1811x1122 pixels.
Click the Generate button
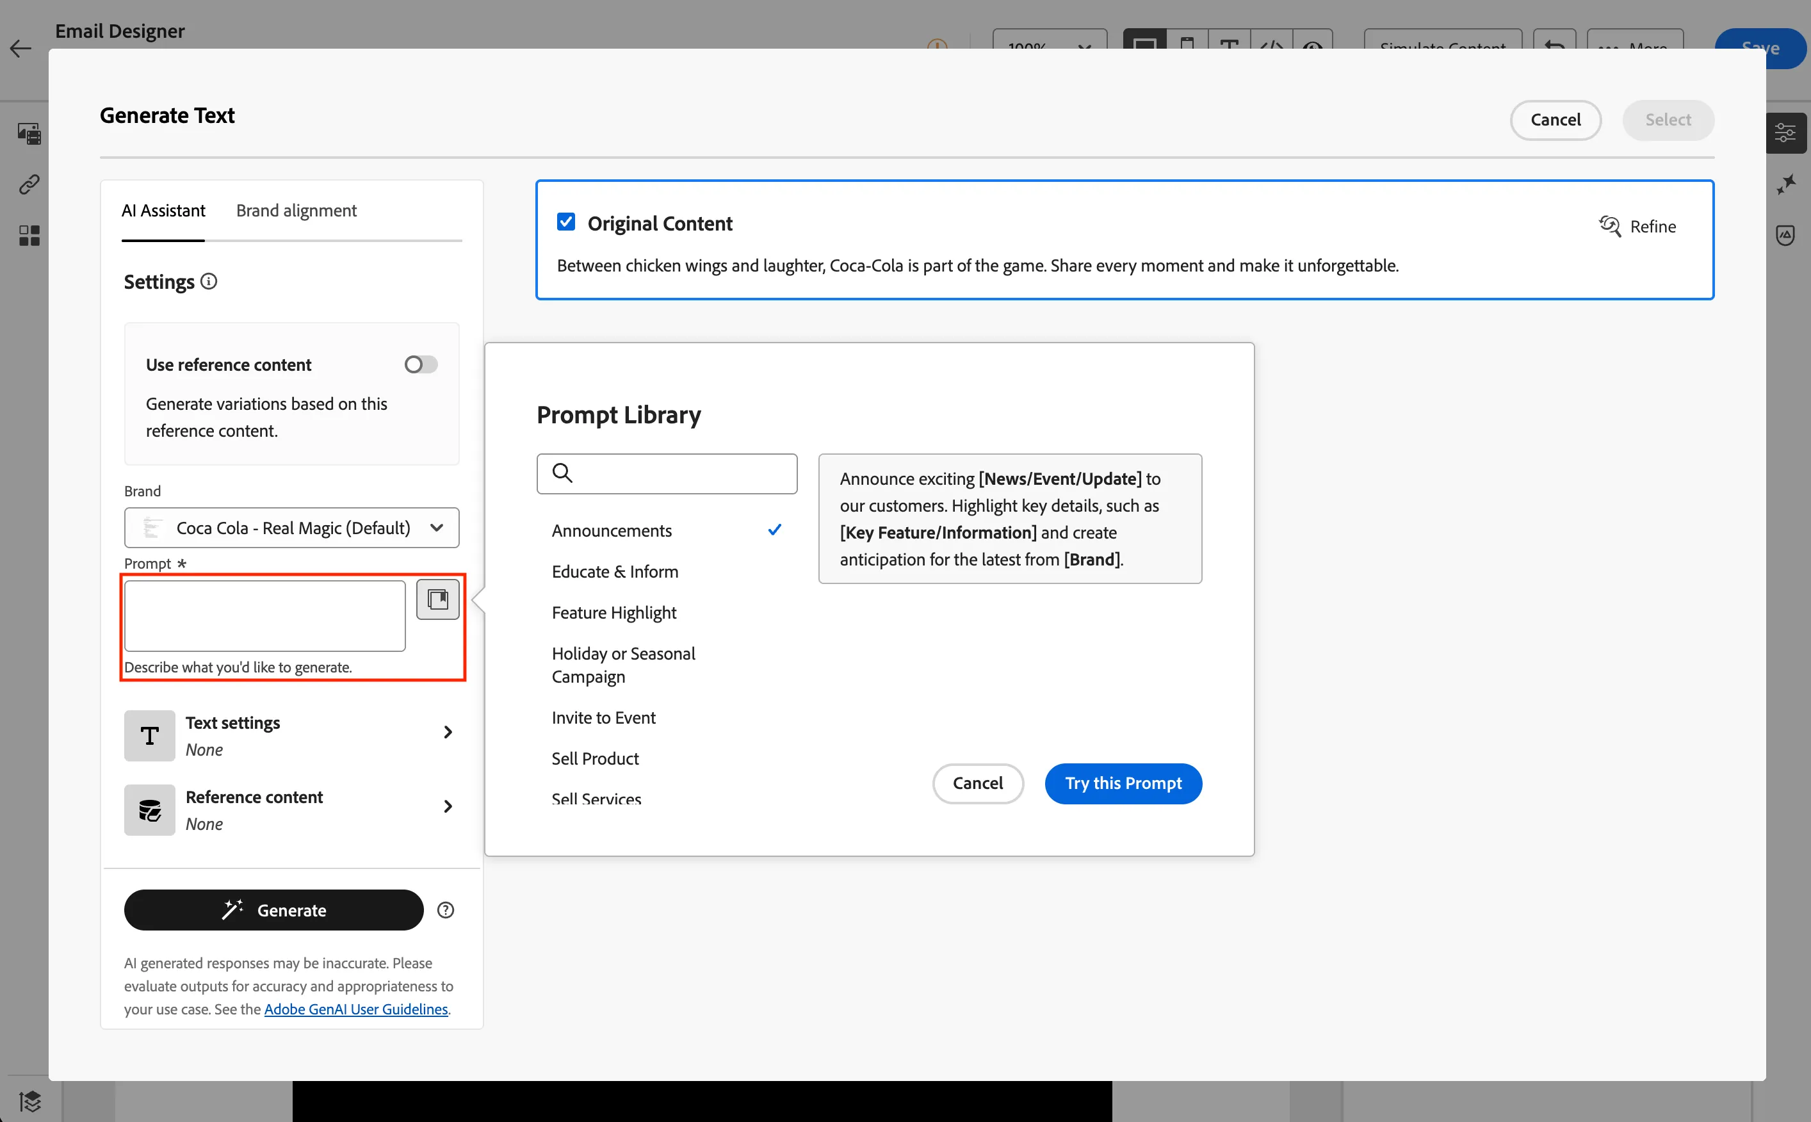[274, 910]
